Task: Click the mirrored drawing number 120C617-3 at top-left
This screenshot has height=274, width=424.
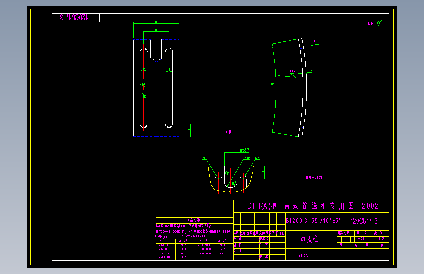Action: coord(73,17)
